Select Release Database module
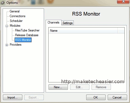 click(27, 35)
